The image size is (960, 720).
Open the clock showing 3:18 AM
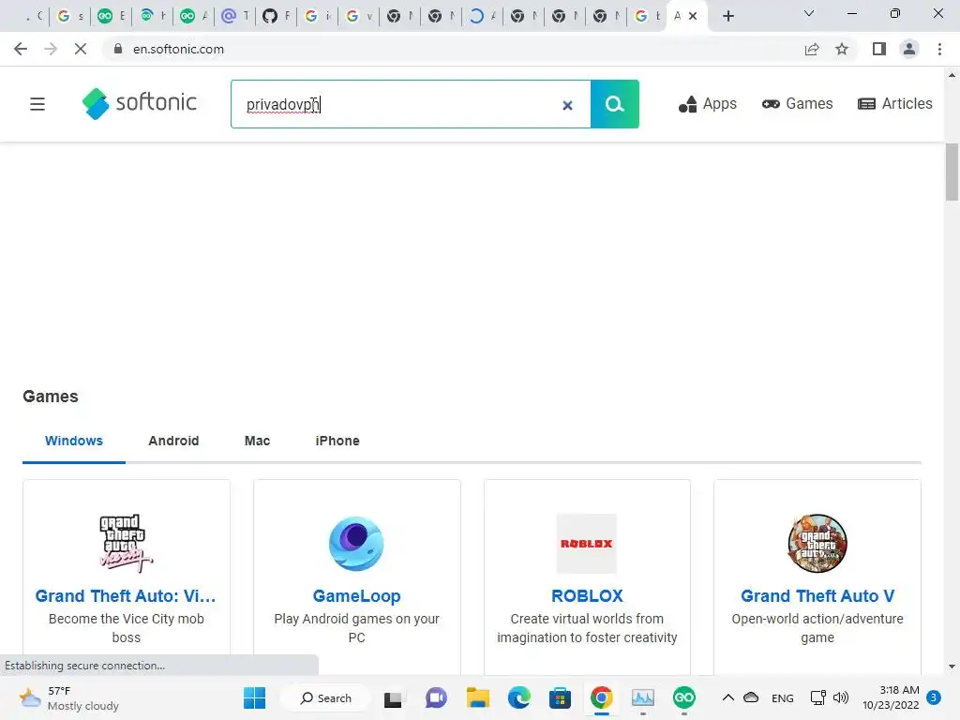point(891,697)
